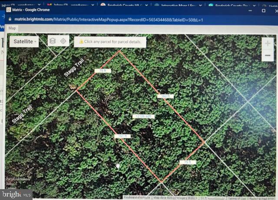Image resolution: width=278 pixels, height=200 pixels.
Task: Open Keyboard shortcuts link
Action: point(136,197)
